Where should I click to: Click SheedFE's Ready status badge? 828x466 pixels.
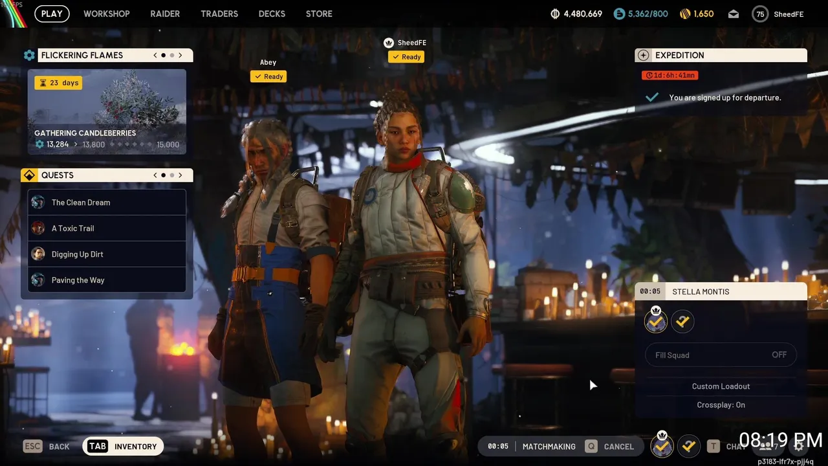(x=406, y=57)
